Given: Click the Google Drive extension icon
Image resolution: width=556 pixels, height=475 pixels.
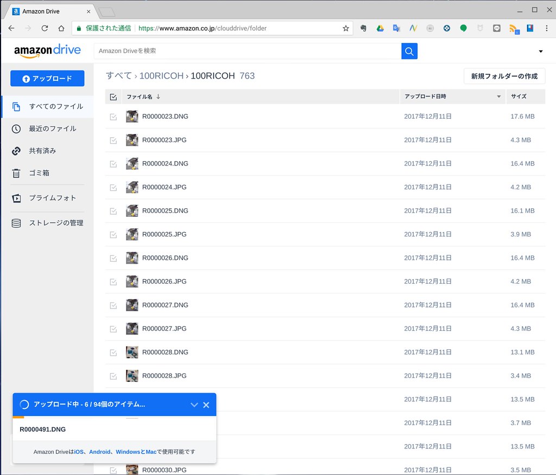Looking at the screenshot, I should point(380,28).
